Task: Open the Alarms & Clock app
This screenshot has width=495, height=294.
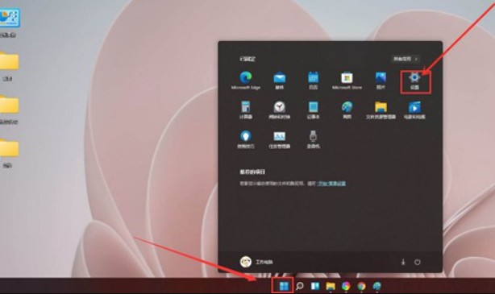Action: [280, 110]
